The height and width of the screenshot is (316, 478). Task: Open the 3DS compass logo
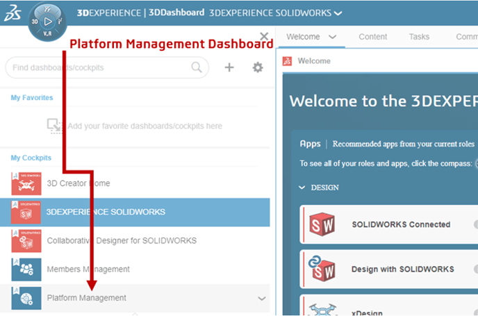13,13
